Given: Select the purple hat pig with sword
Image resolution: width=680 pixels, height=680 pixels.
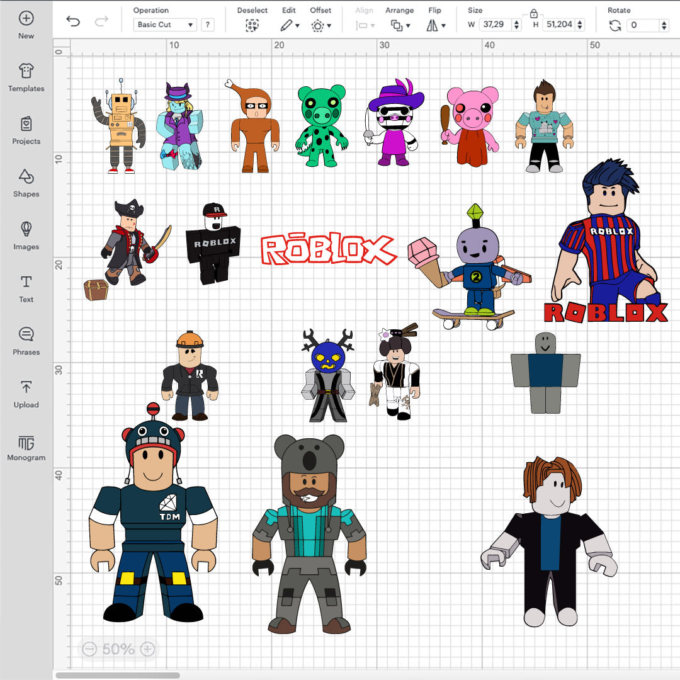Looking at the screenshot, I should point(394,123).
